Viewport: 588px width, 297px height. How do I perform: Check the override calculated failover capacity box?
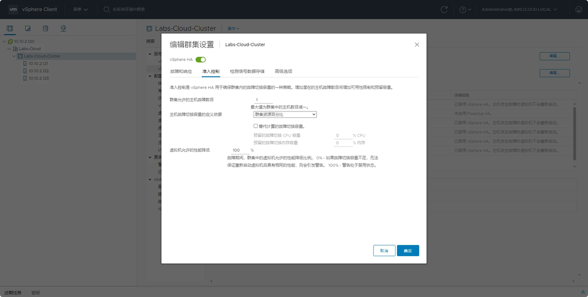click(256, 126)
